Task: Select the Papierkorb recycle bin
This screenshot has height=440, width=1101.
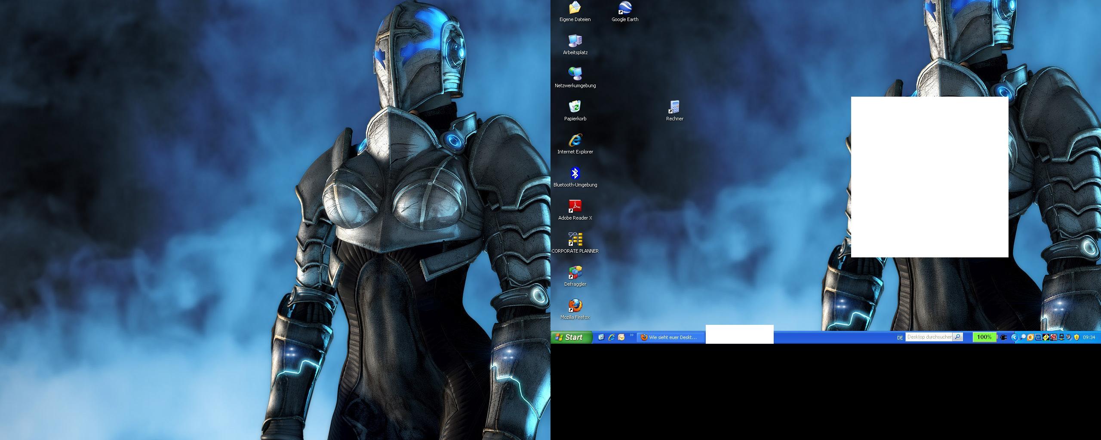Action: (x=575, y=111)
